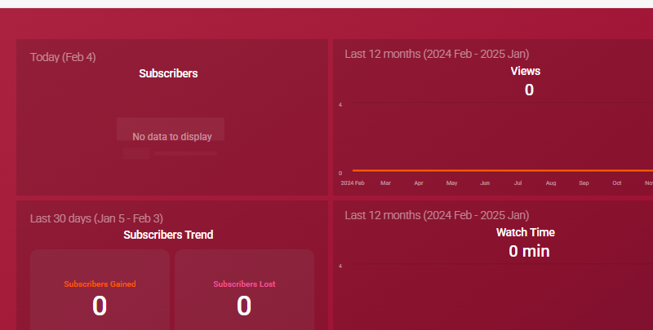
Task: Click the Subscribers card title
Action: point(168,73)
